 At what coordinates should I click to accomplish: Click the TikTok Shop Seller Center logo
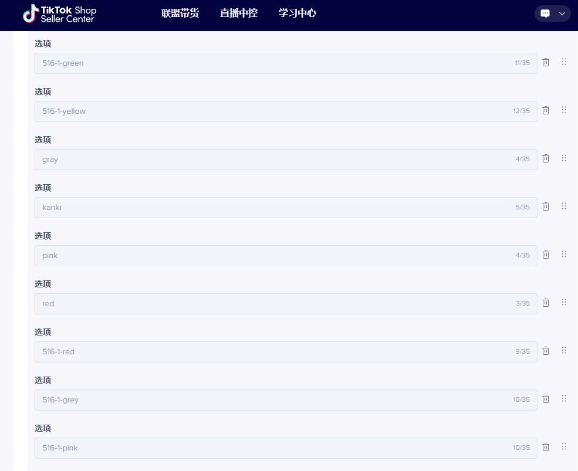(59, 13)
